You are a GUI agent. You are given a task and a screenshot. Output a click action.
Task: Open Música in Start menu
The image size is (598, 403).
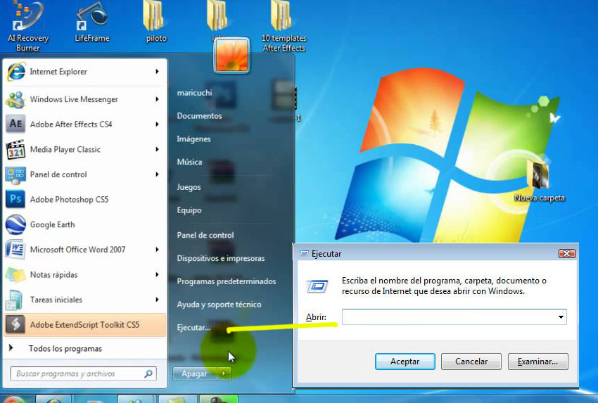pyautogui.click(x=189, y=162)
